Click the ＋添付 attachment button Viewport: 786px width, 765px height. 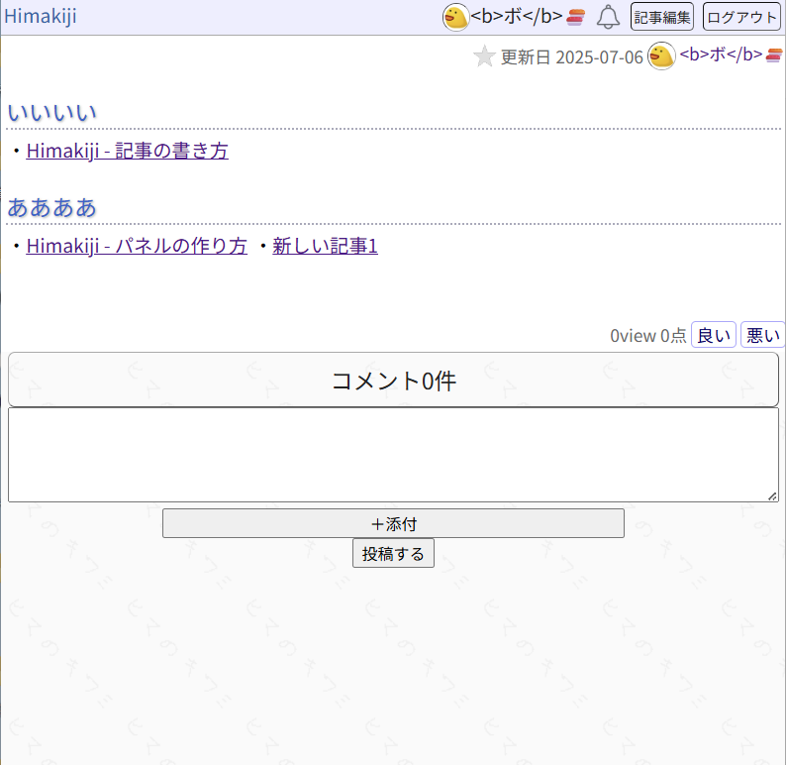coord(394,523)
